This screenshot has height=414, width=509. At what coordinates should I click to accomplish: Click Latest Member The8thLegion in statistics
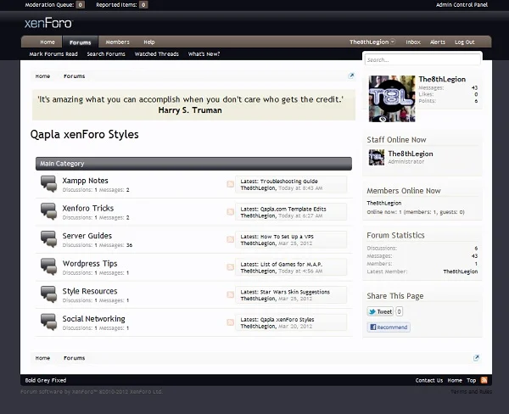[461, 271]
